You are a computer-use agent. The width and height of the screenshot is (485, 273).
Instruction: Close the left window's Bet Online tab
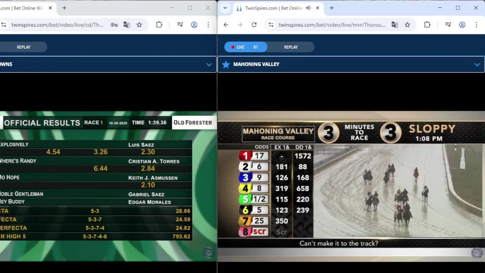click(x=50, y=8)
